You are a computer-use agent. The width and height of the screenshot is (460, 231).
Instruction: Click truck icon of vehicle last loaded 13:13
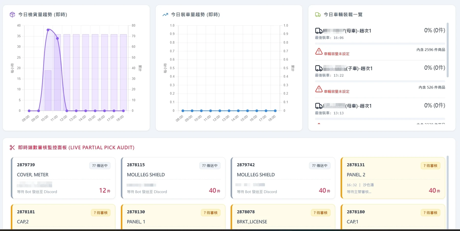pyautogui.click(x=319, y=106)
